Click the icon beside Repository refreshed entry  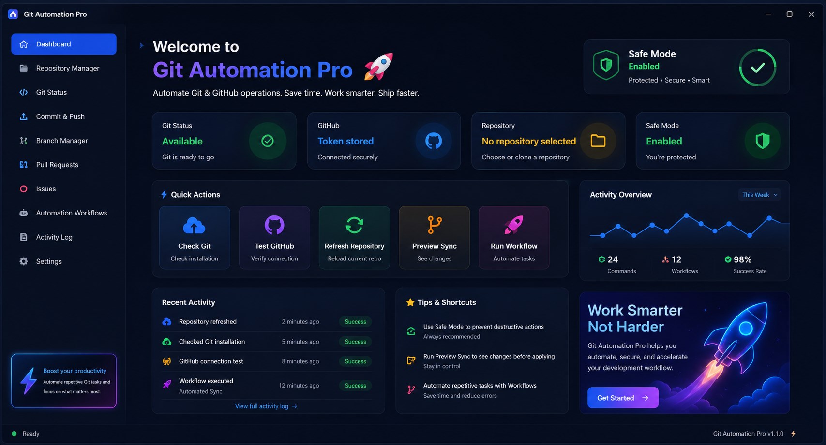point(166,322)
